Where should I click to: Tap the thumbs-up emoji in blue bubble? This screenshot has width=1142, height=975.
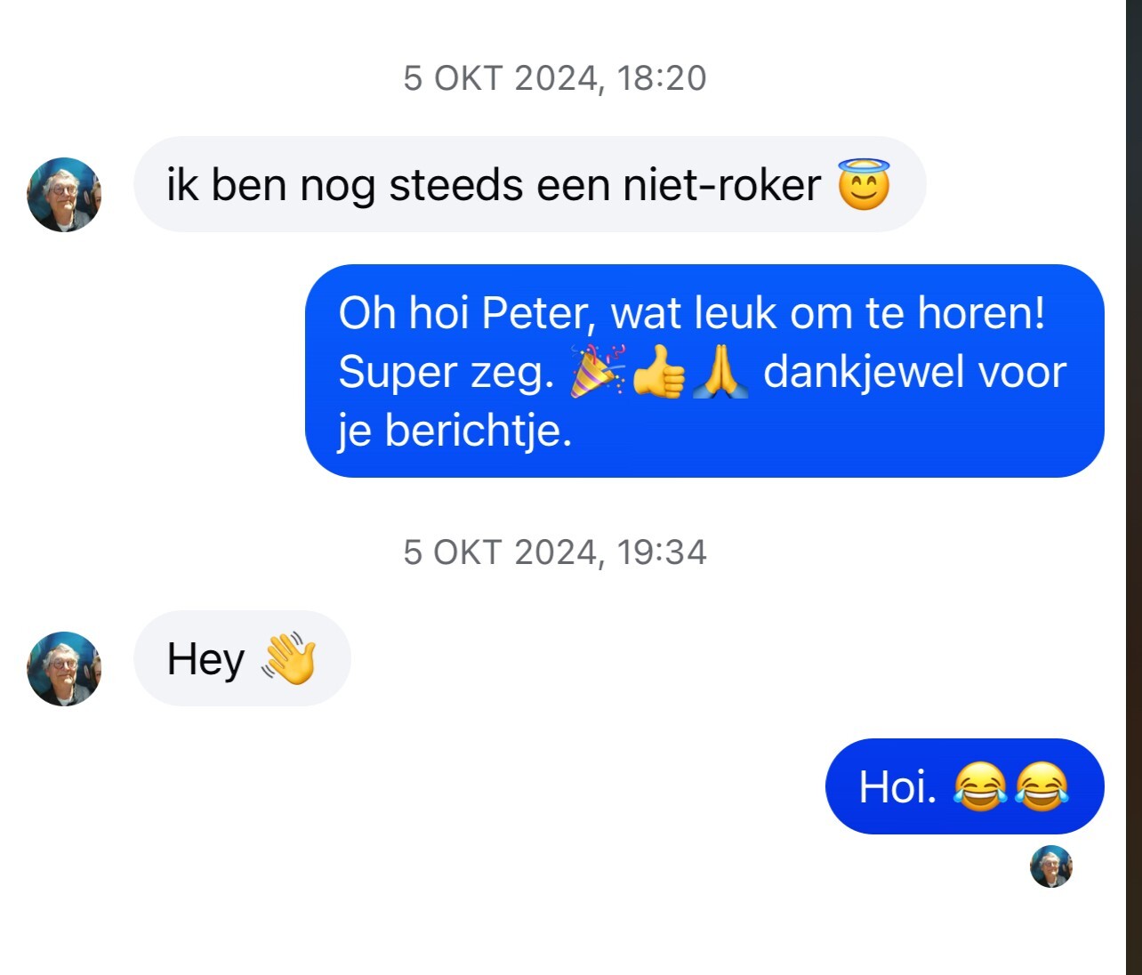[x=659, y=371]
